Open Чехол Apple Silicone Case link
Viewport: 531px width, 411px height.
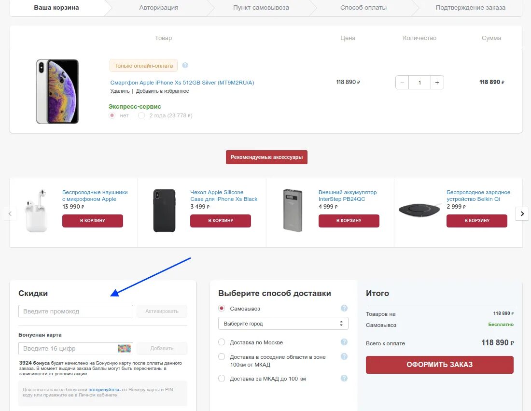(x=224, y=196)
